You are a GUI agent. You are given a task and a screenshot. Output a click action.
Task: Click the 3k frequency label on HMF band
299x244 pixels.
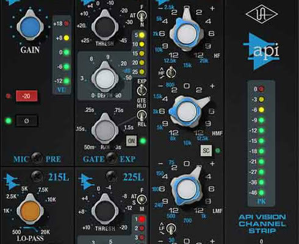coord(156,111)
